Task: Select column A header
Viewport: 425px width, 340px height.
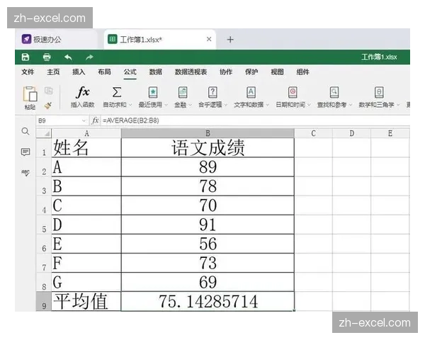Action: click(86, 133)
